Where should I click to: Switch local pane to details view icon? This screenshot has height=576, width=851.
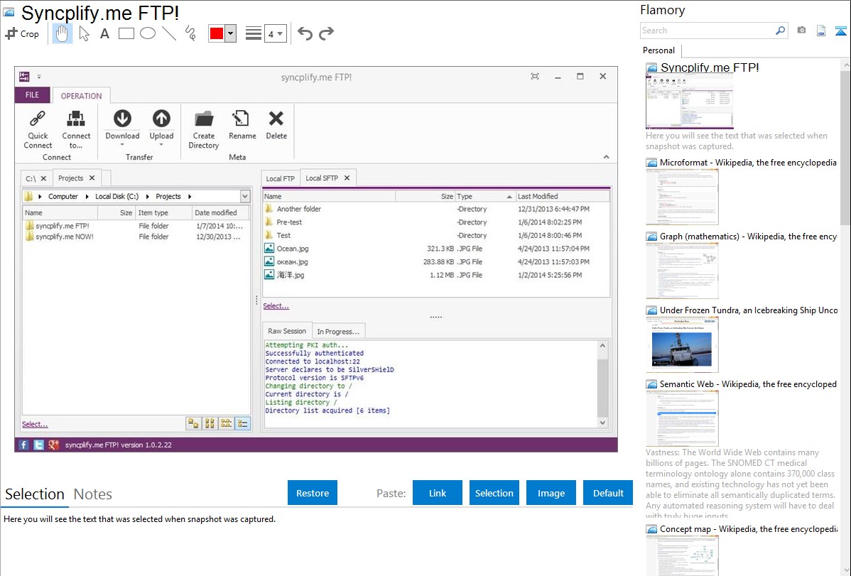click(243, 423)
